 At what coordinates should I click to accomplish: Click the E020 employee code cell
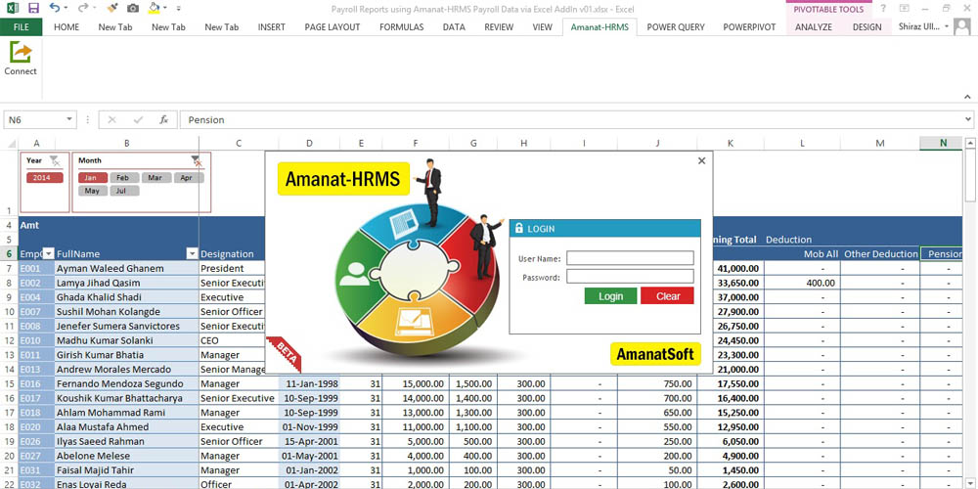tap(37, 426)
